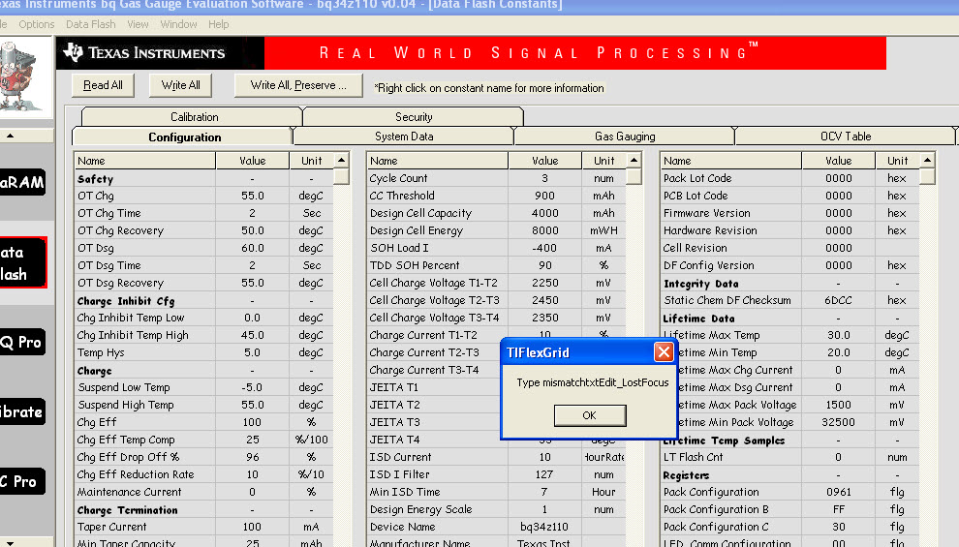The height and width of the screenshot is (547, 959).
Task: Select Lifetime Min Pack Voltage value 32500
Action: point(838,422)
